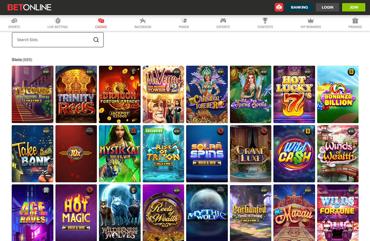
Task: Open the Wilderness Wolves slot
Action: click(x=119, y=213)
